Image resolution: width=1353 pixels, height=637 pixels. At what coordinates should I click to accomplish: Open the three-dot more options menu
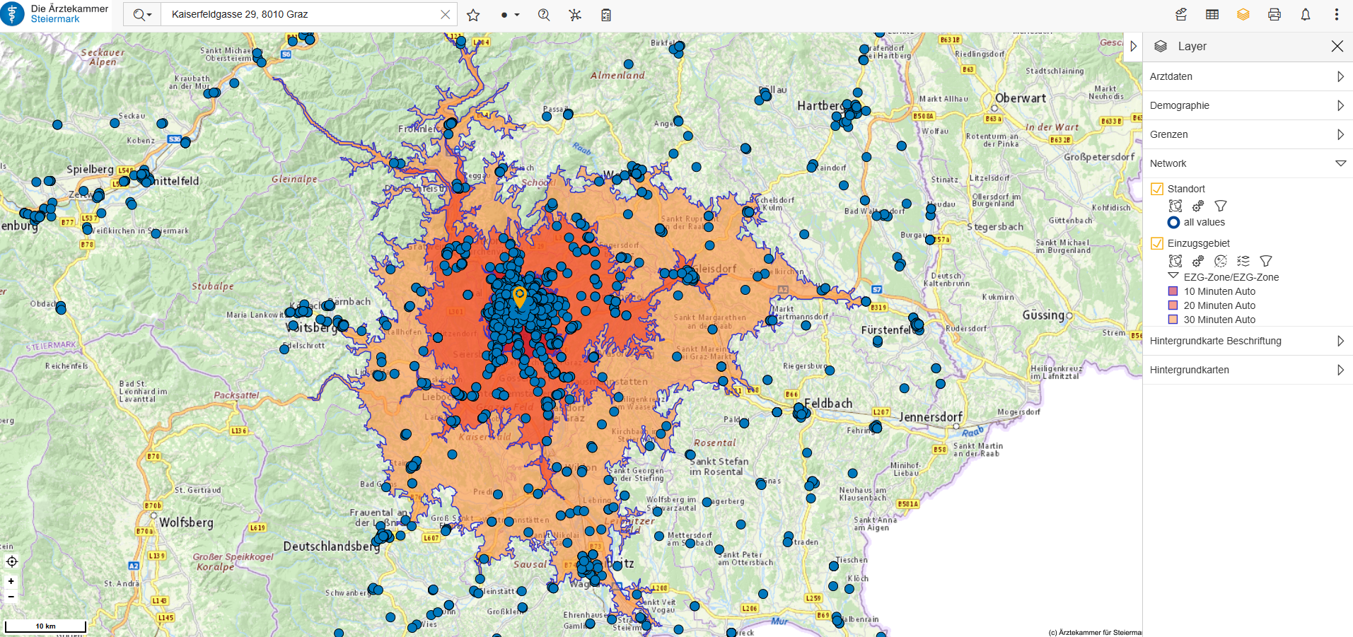(x=1336, y=15)
